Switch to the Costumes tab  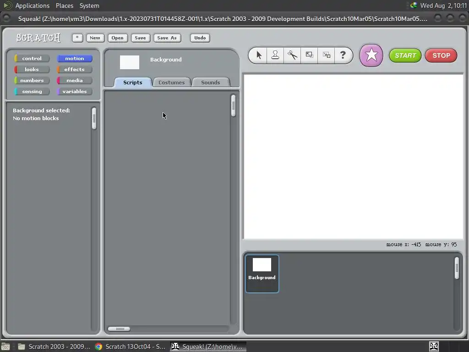[x=172, y=82]
